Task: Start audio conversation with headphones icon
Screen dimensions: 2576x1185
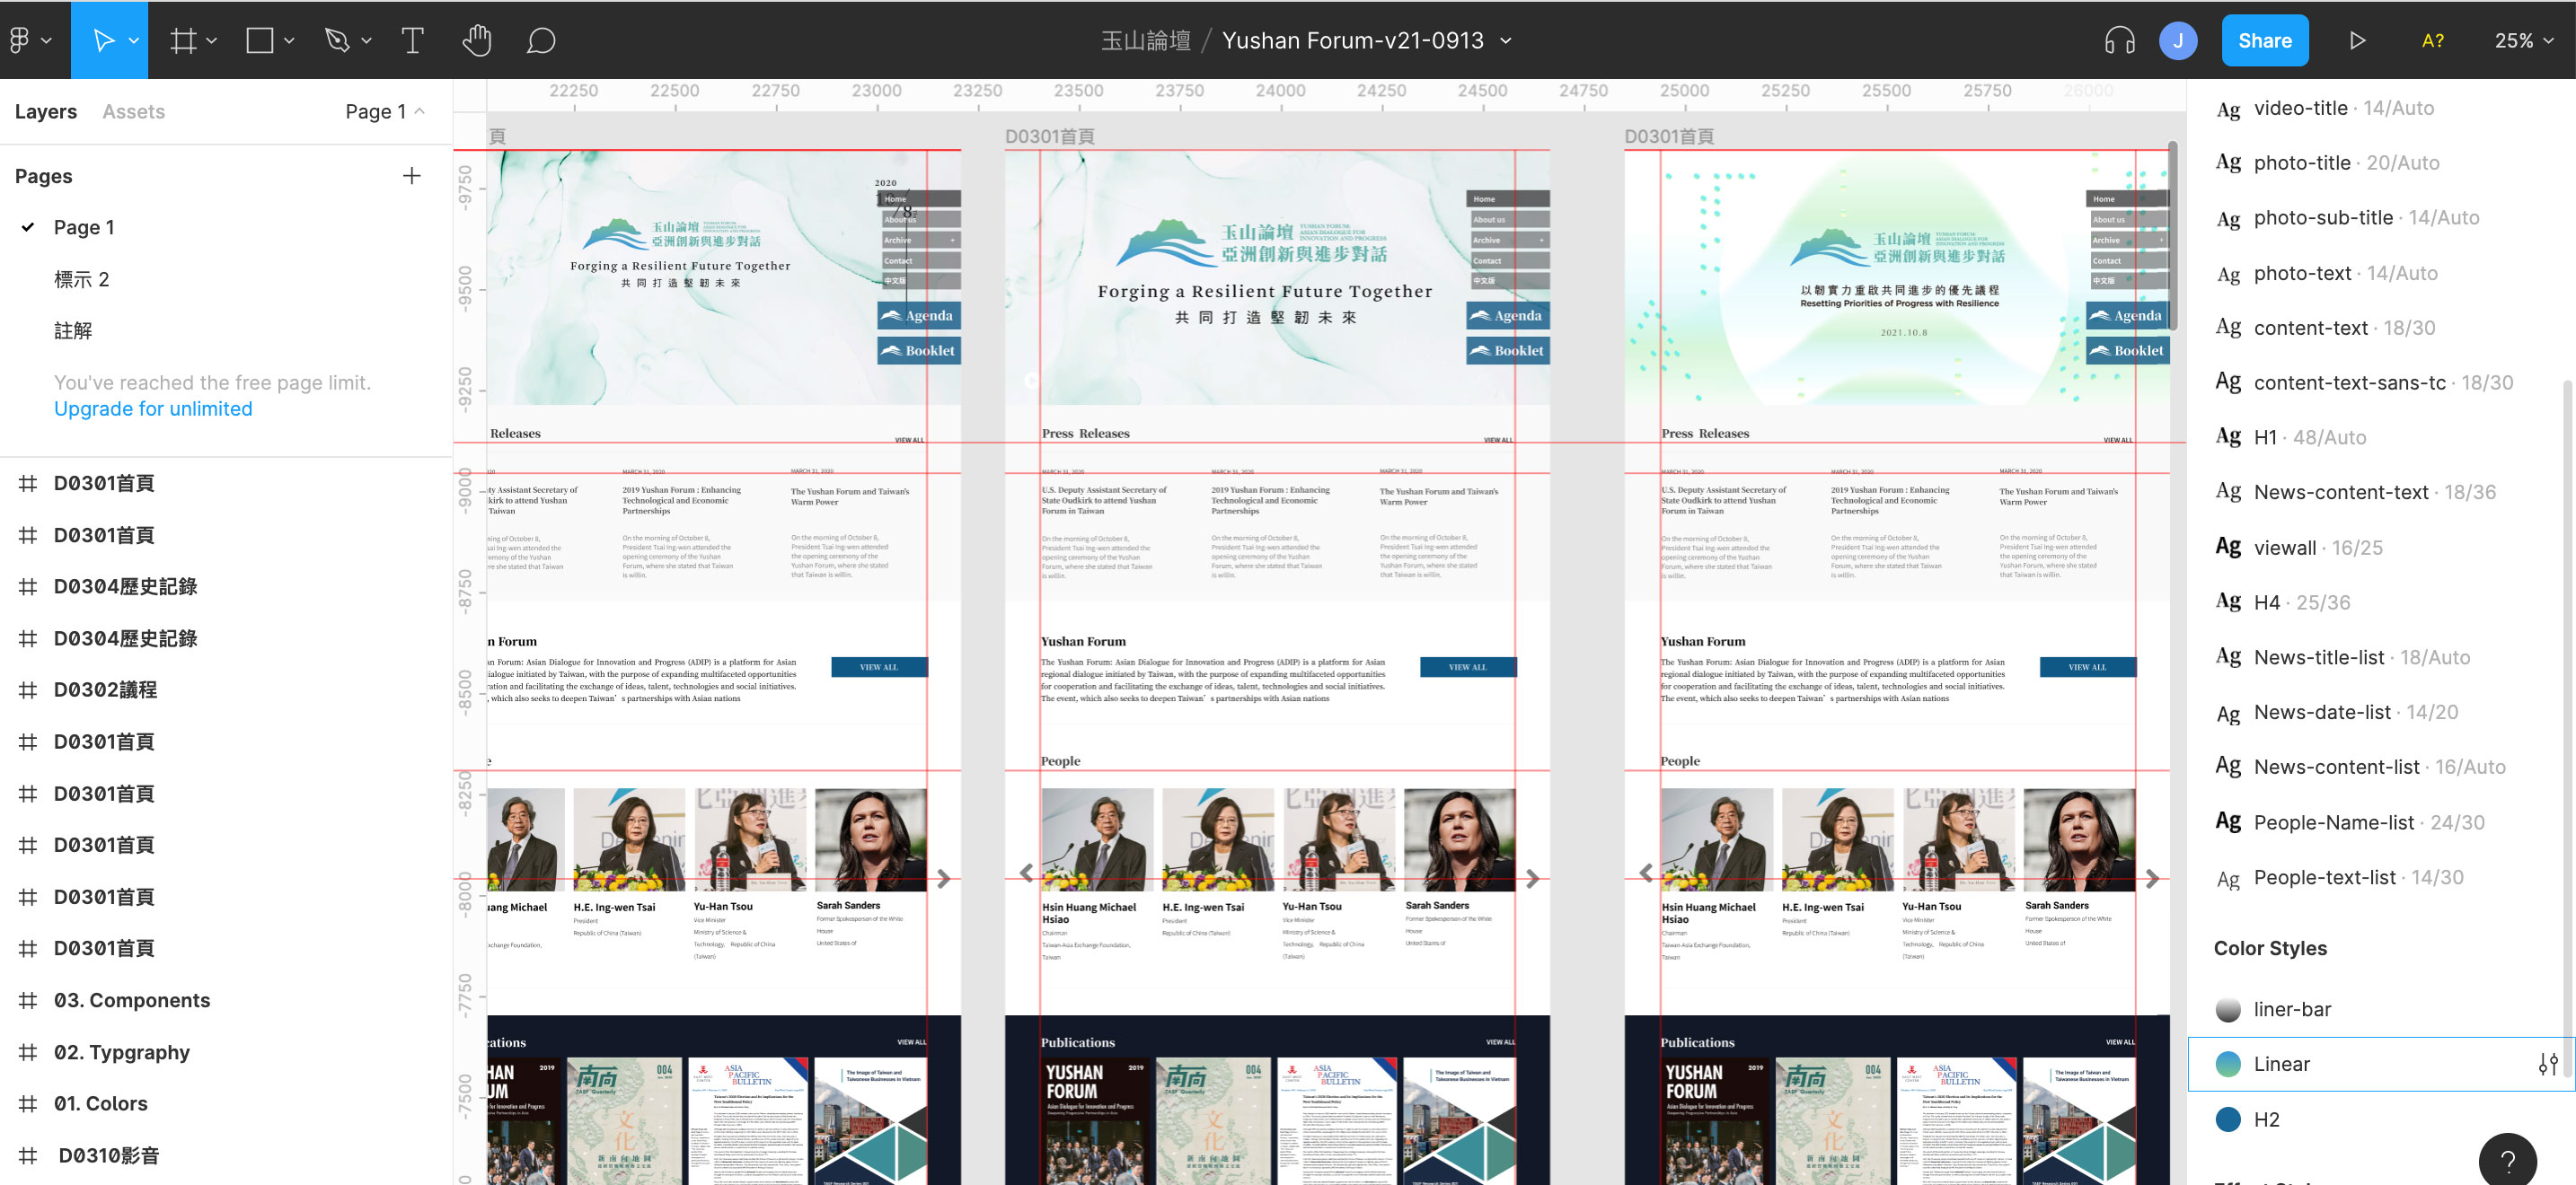Action: [2119, 40]
